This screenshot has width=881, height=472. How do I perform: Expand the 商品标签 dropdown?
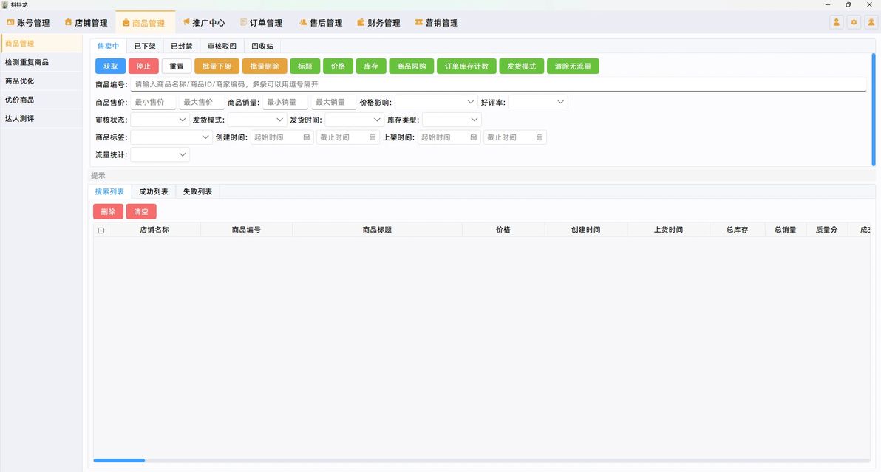tap(171, 137)
